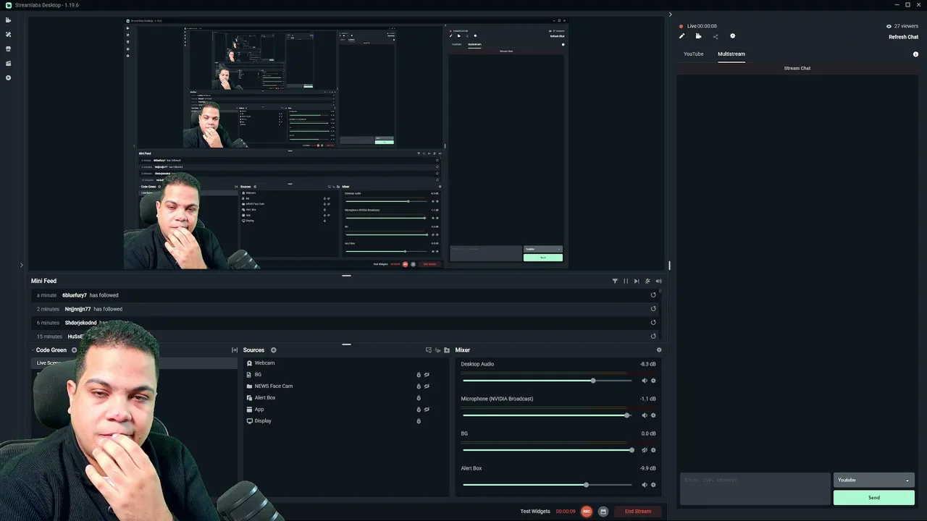Open Mini Feed filter funnel icon
Image resolution: width=927 pixels, height=521 pixels.
pyautogui.click(x=615, y=281)
